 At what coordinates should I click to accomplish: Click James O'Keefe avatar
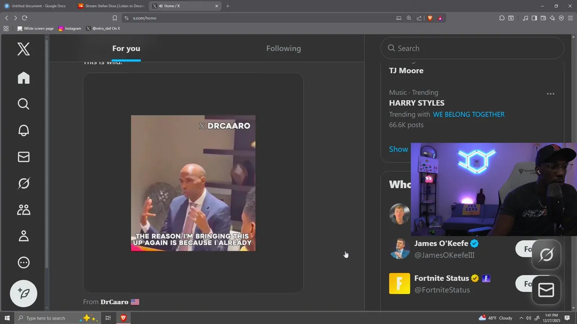point(399,249)
